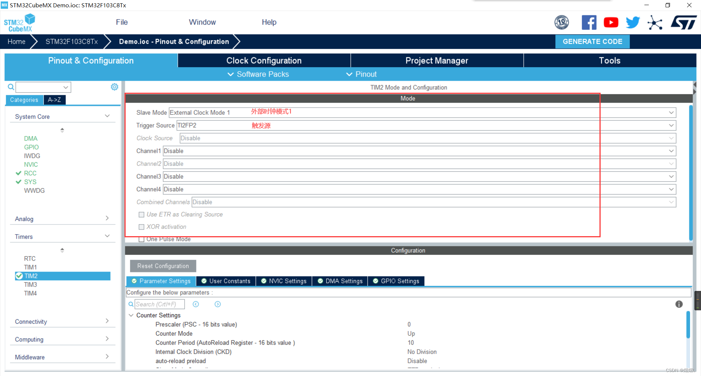Switch to Tools tab

tap(610, 61)
